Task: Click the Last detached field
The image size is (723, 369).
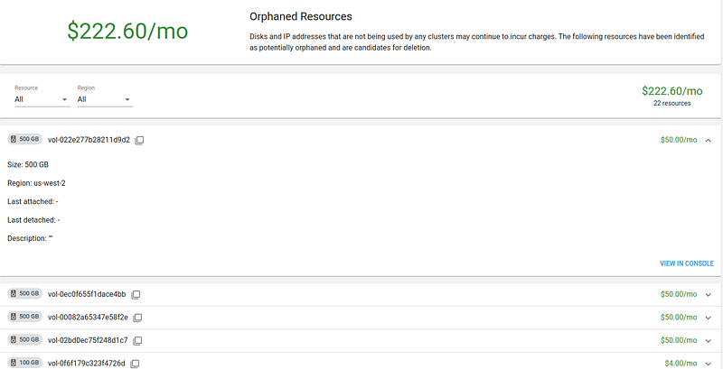Action: [x=33, y=220]
